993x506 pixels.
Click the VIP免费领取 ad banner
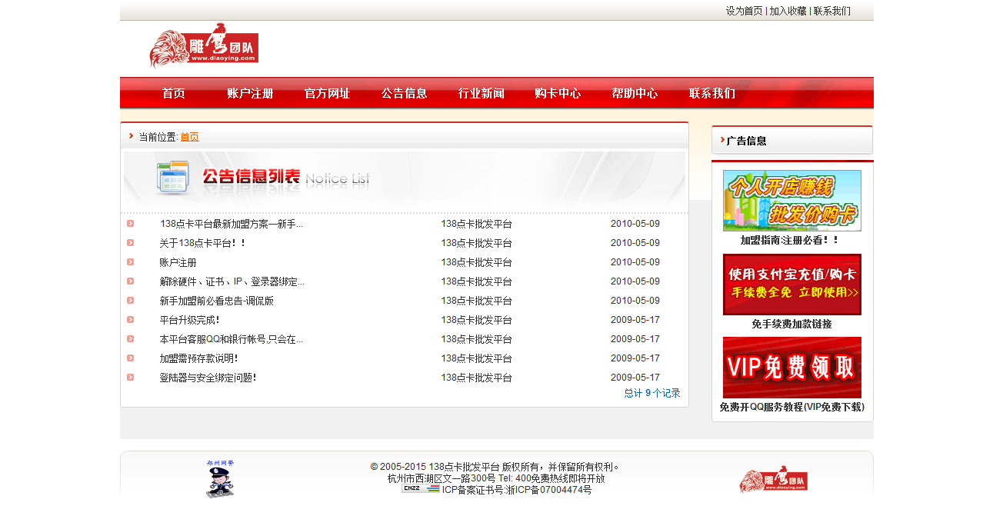(x=792, y=368)
